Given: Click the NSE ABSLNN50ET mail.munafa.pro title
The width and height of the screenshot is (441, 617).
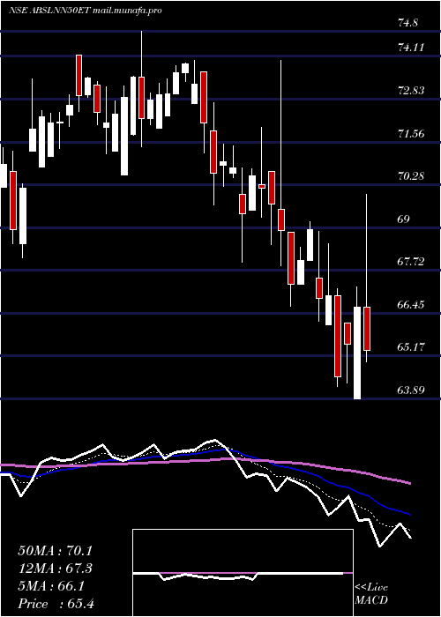Looking at the screenshot, I should point(85,11).
